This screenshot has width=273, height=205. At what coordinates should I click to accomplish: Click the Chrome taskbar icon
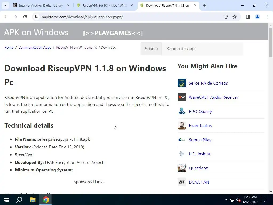46,200
